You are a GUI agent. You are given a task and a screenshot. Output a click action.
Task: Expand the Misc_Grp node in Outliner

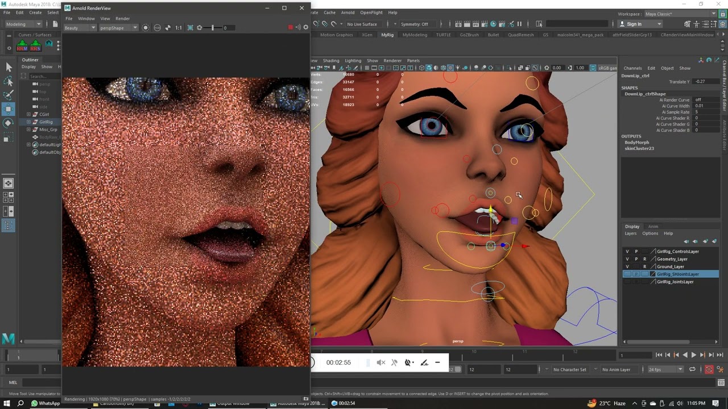(x=28, y=130)
